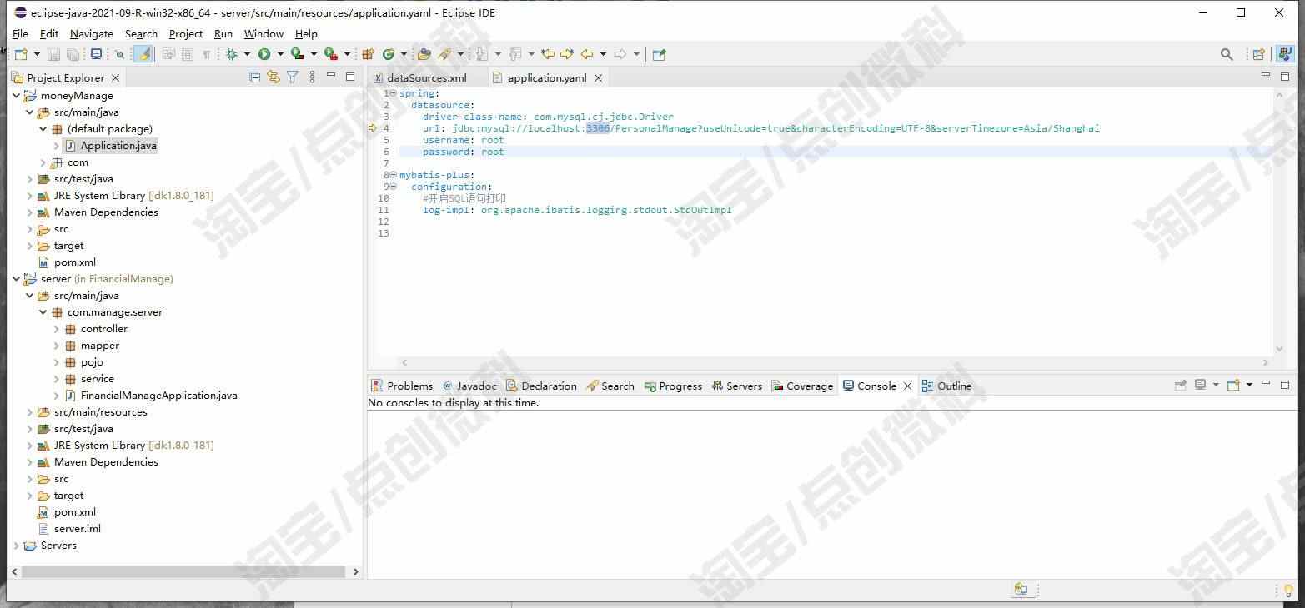
Task: Open the Run configurations dropdown arrow
Action: pos(280,54)
